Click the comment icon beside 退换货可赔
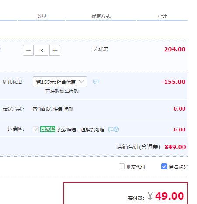This screenshot has height=204, width=197. (111, 129)
